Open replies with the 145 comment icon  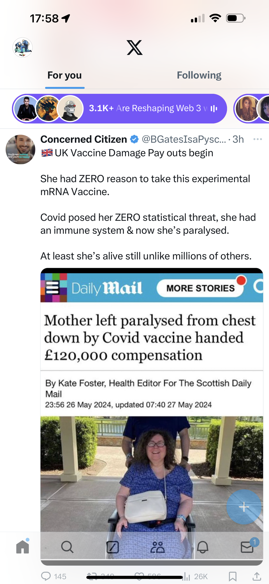[x=46, y=576]
